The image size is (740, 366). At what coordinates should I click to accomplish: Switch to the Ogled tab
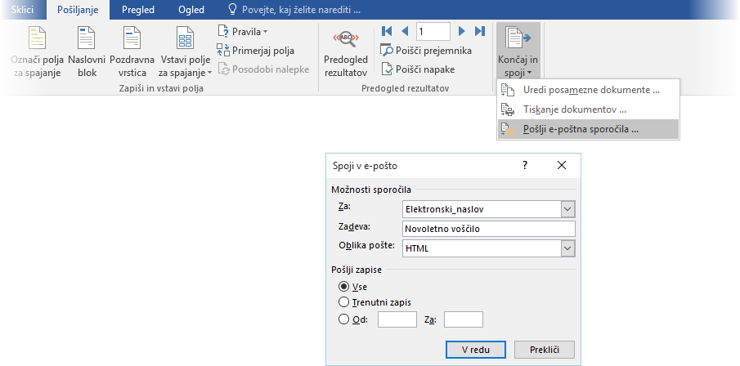pyautogui.click(x=191, y=10)
